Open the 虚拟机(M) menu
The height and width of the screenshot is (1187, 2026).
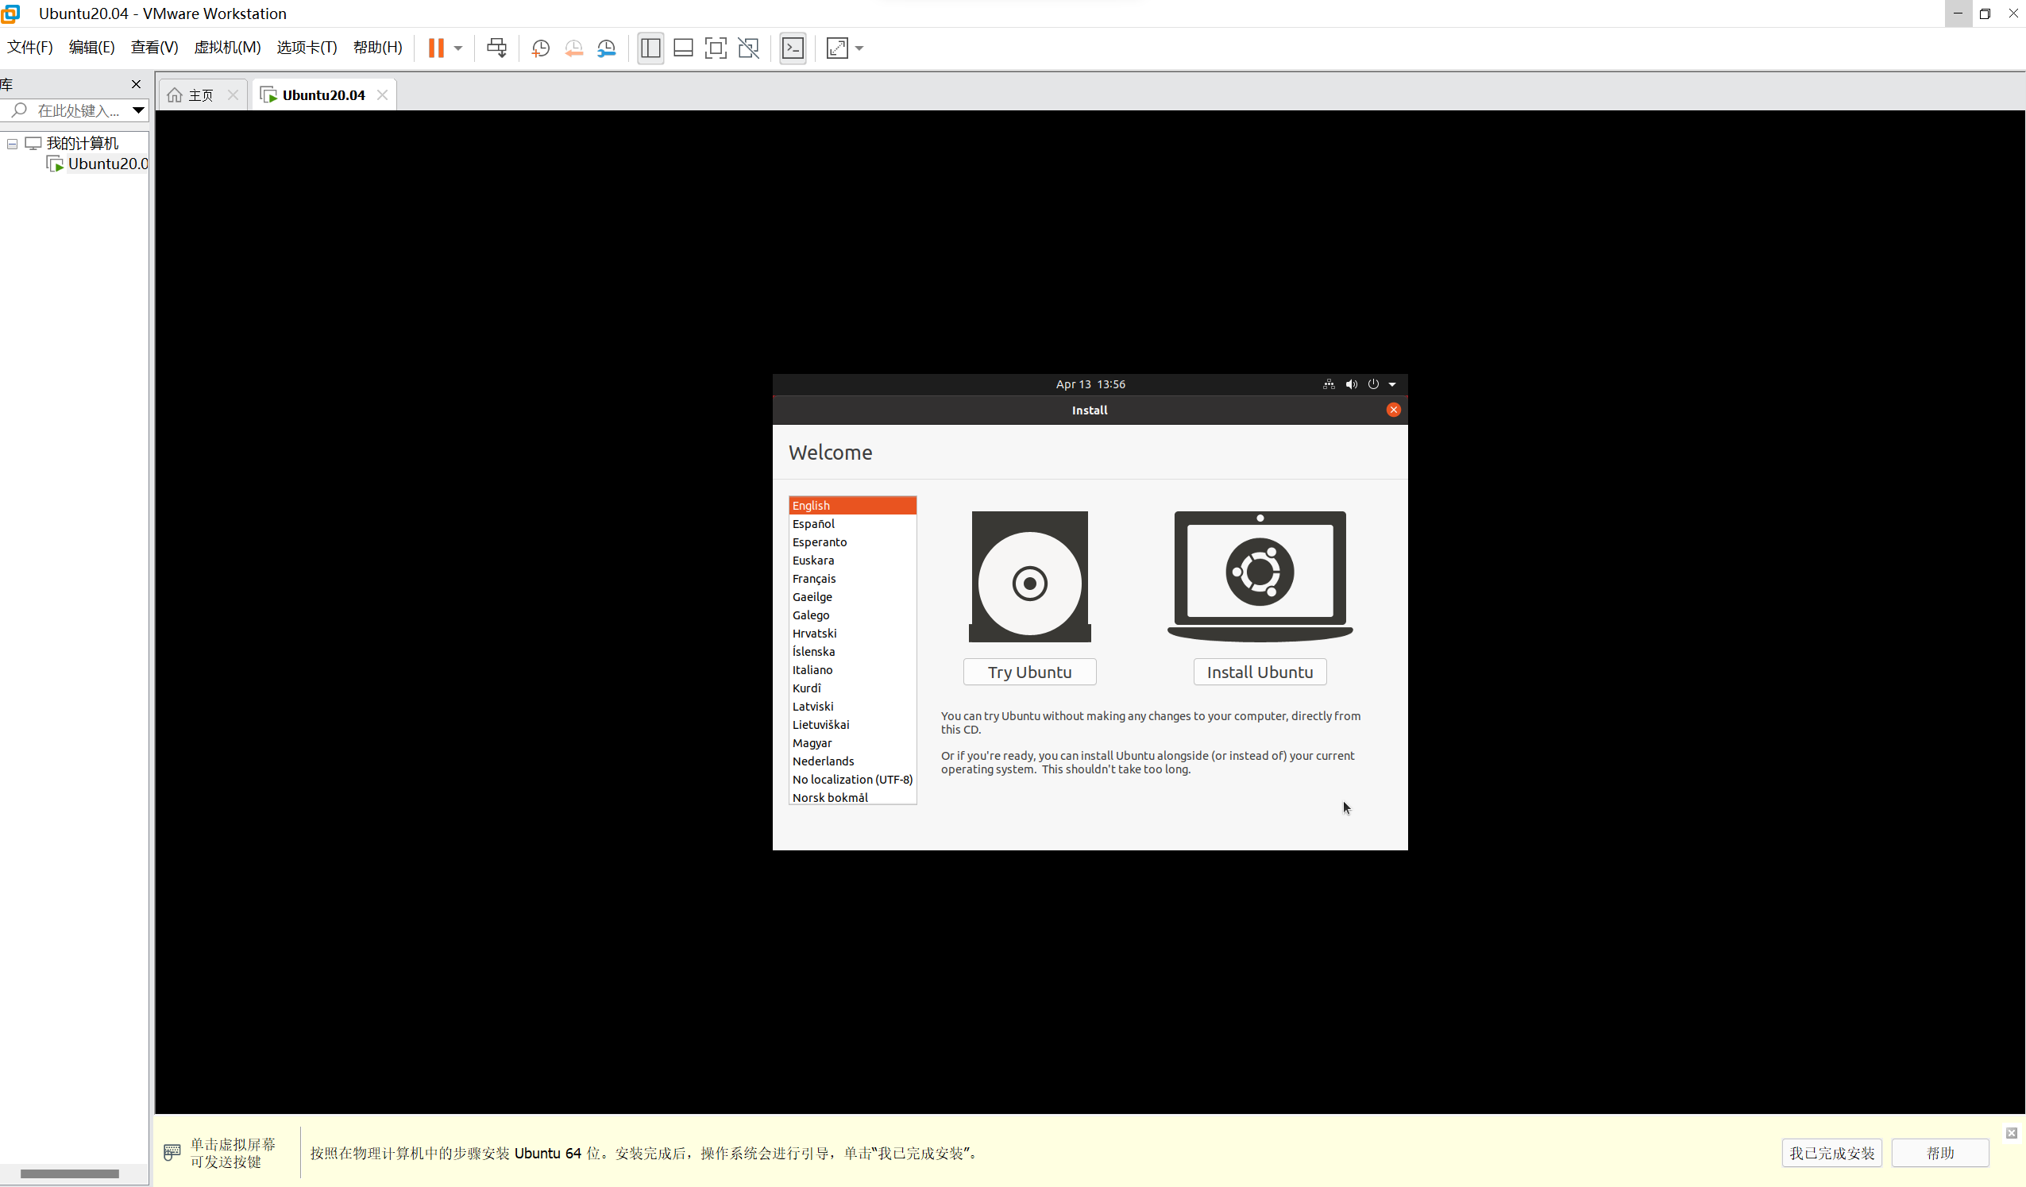pyautogui.click(x=227, y=48)
